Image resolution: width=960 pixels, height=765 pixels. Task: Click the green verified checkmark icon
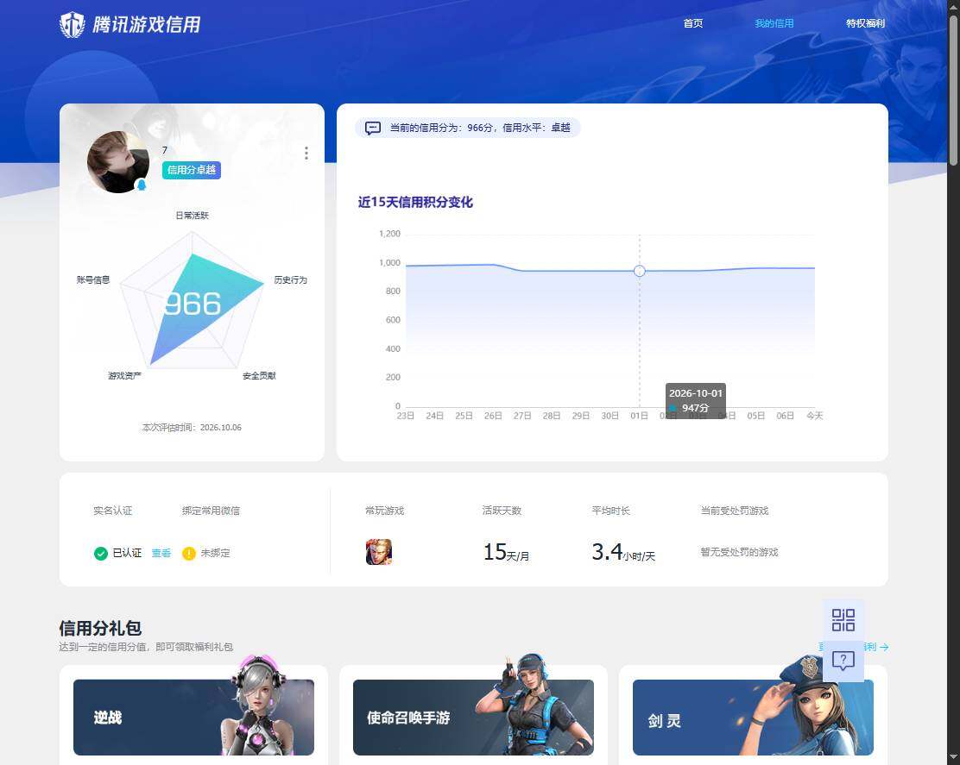click(x=101, y=554)
